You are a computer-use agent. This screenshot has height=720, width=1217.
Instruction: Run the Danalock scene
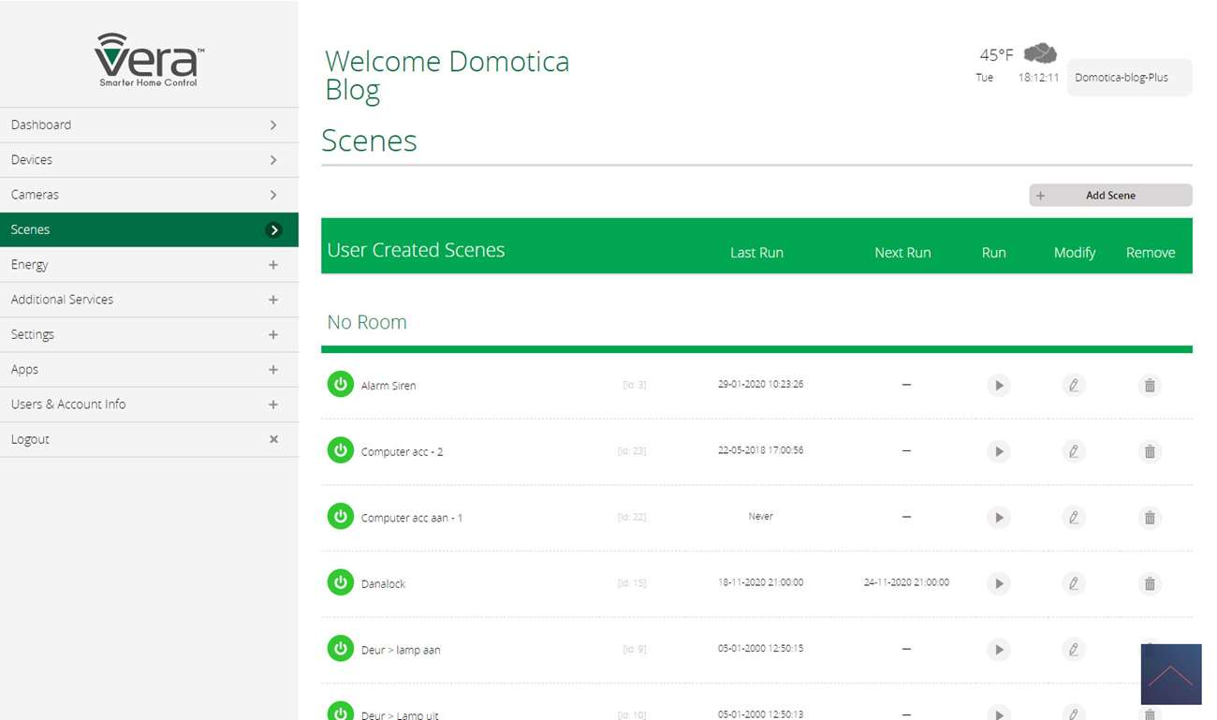(999, 584)
